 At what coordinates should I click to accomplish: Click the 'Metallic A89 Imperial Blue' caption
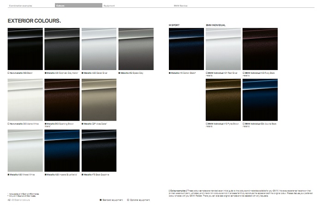click(x=61, y=175)
